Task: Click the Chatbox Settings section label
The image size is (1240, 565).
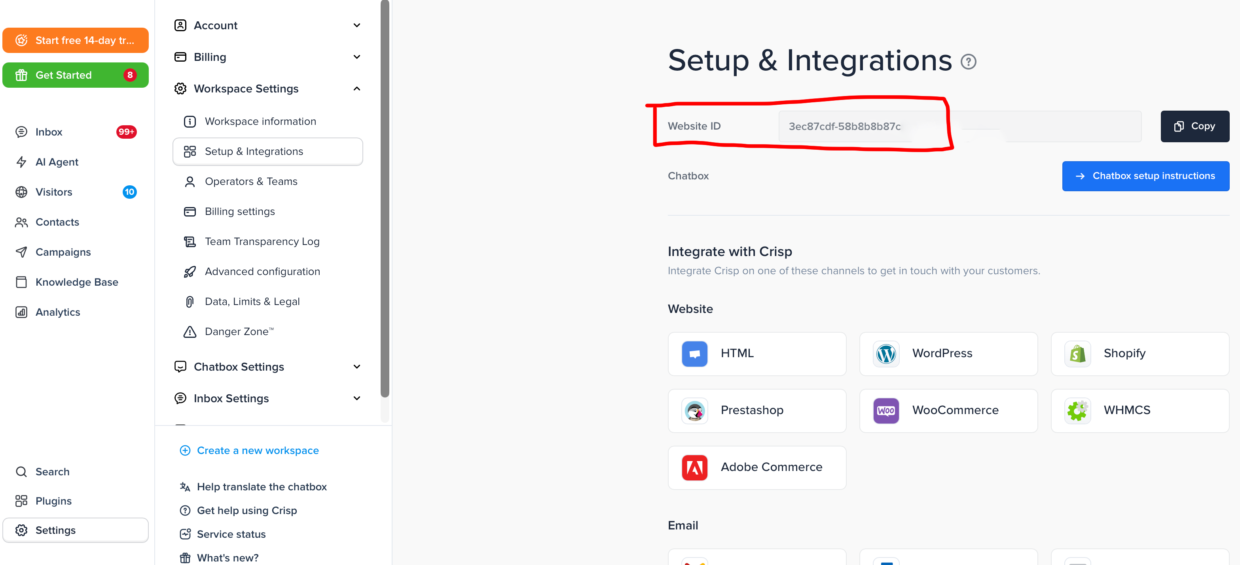Action: [x=239, y=367]
